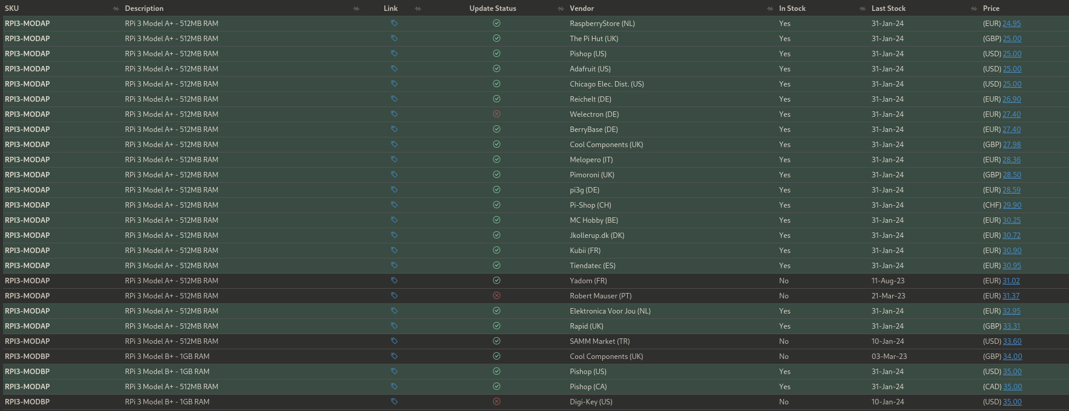Open the tag link icon for Kubii (FR) row
The width and height of the screenshot is (1069, 411).
point(394,250)
